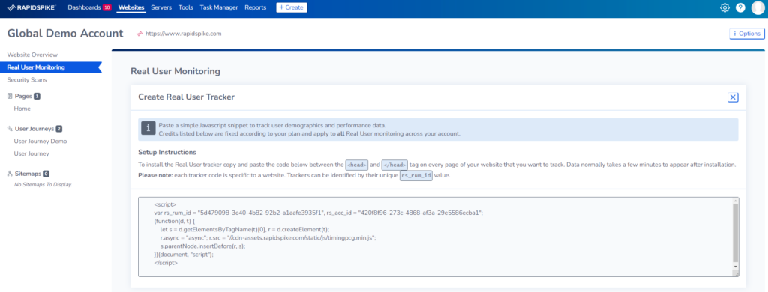
Task: Click the s.parentNode.insertBefore code line
Action: pos(202,246)
